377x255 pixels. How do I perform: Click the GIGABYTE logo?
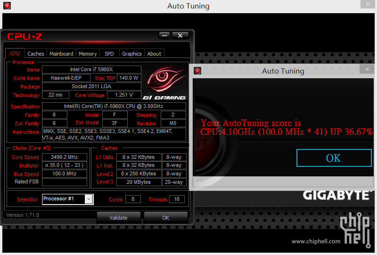(x=336, y=195)
